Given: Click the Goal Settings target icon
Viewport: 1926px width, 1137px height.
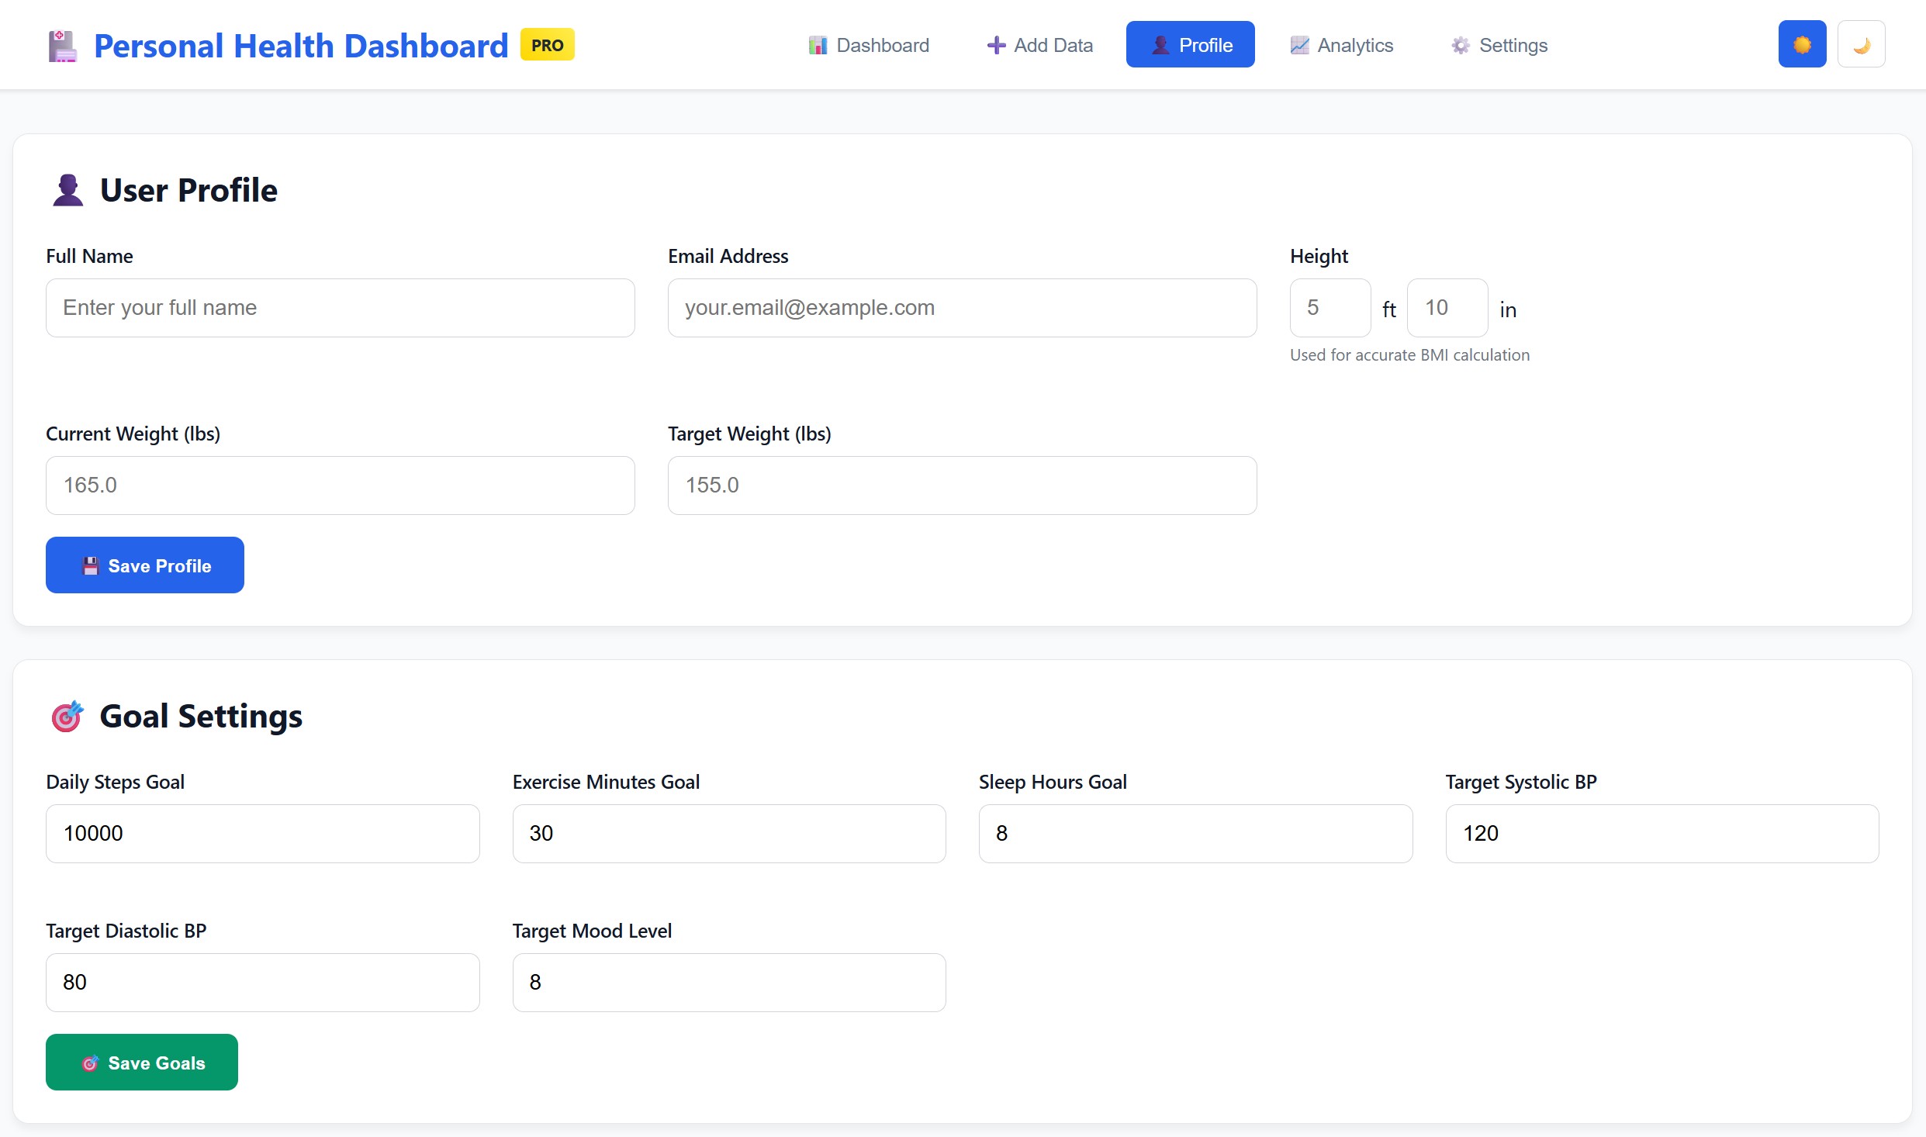Looking at the screenshot, I should (67, 716).
